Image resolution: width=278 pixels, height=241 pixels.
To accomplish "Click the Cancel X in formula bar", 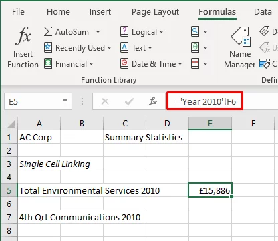I will 105,101.
